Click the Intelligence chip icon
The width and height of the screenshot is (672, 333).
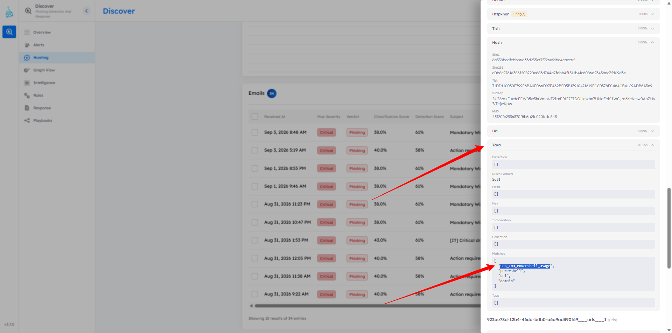(27, 83)
